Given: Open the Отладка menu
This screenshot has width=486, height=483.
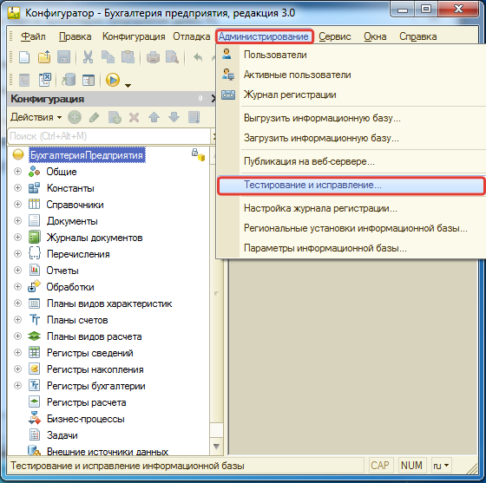Looking at the screenshot, I should pos(191,36).
